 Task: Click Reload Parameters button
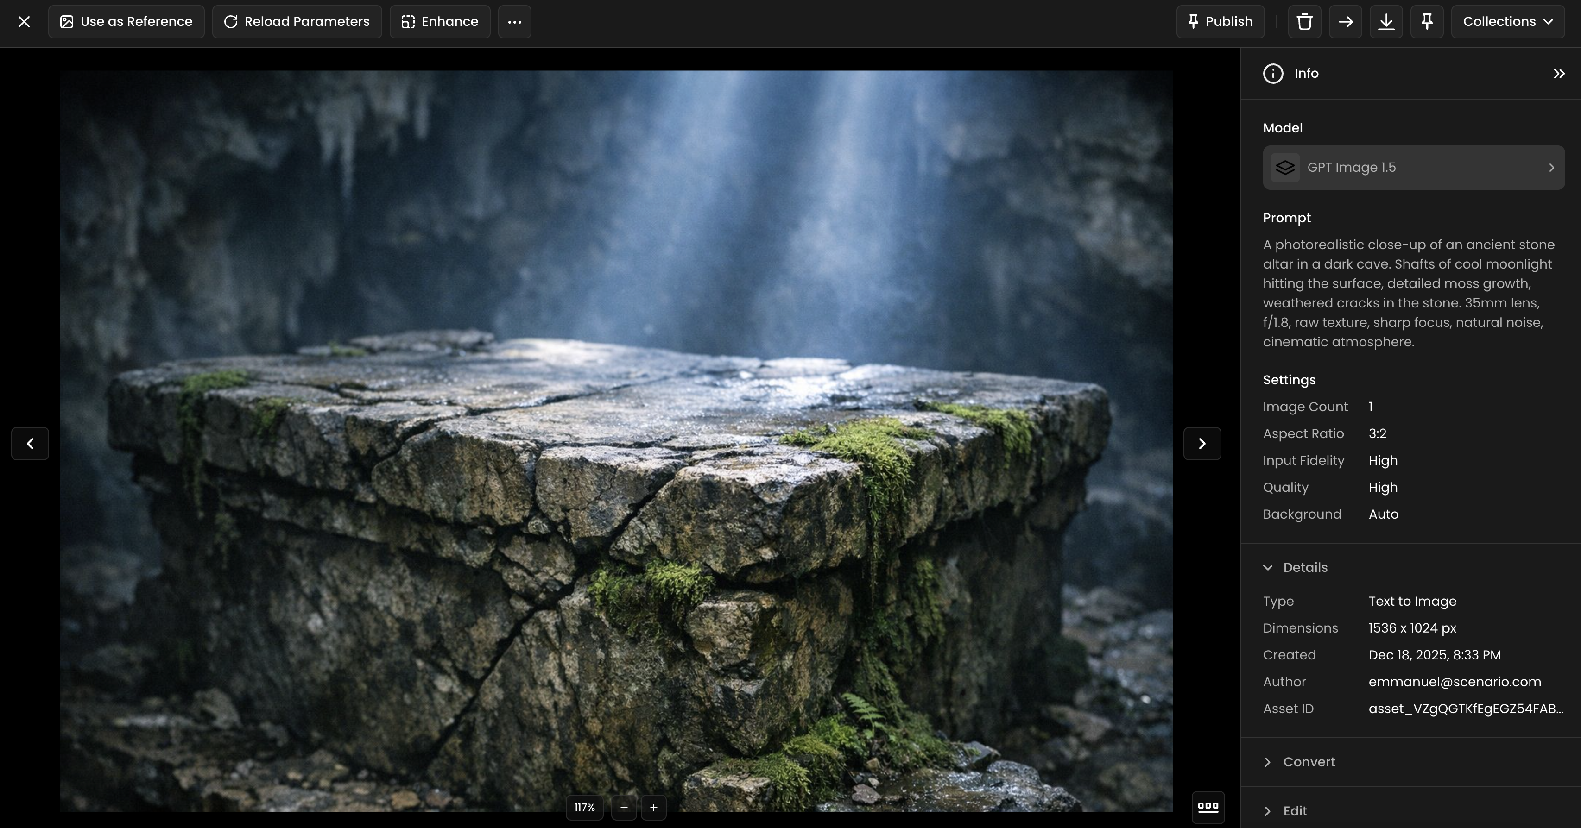pyautogui.click(x=297, y=22)
